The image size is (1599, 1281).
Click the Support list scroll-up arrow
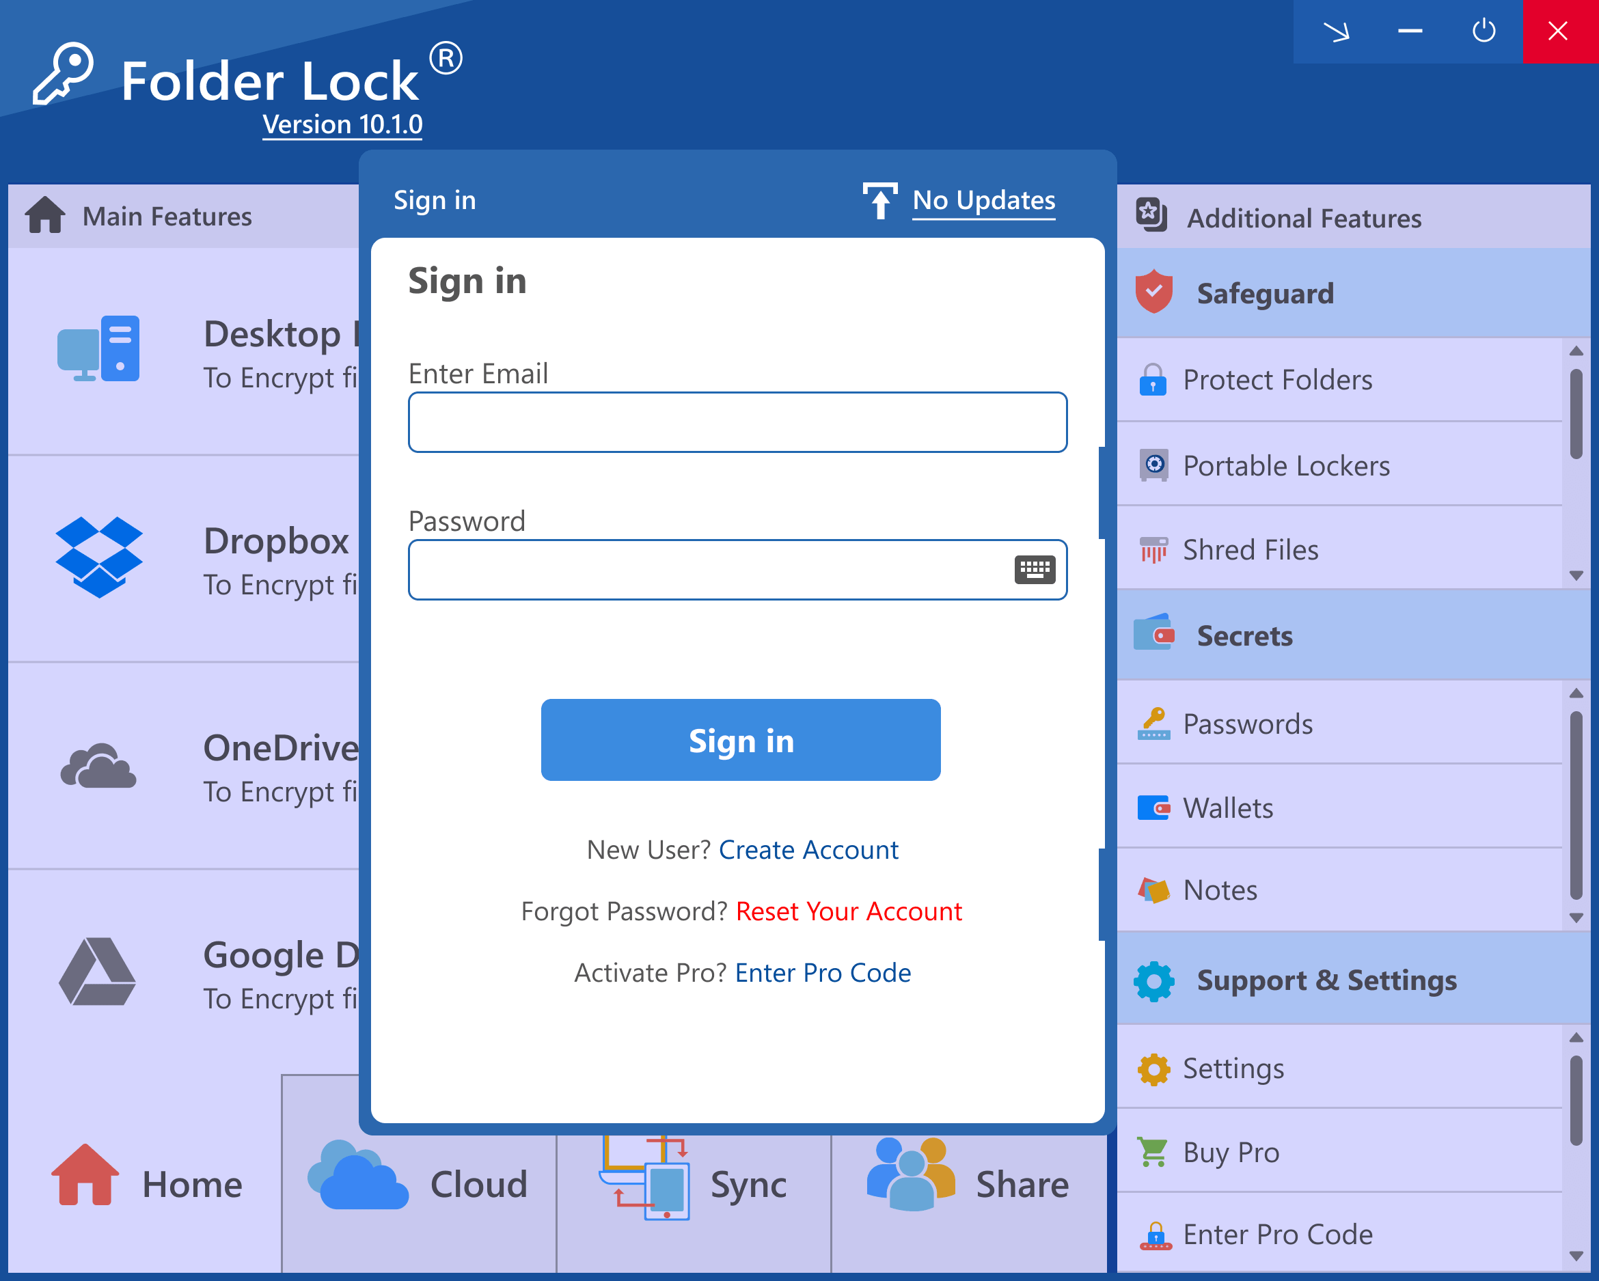pos(1576,1038)
